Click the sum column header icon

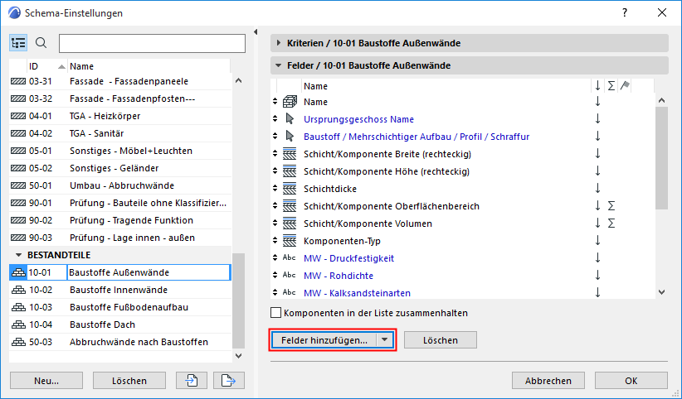pyautogui.click(x=611, y=85)
